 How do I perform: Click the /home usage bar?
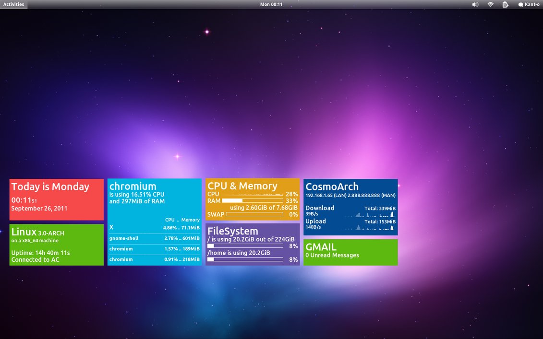click(245, 259)
